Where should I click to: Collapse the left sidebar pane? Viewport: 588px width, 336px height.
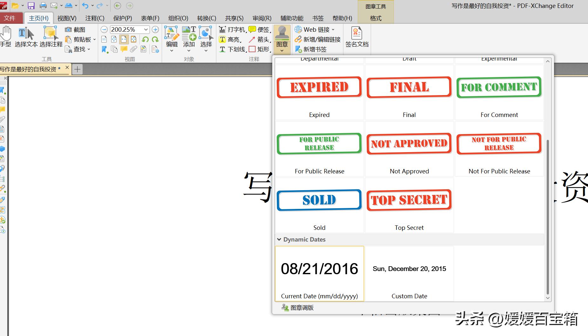5,78
